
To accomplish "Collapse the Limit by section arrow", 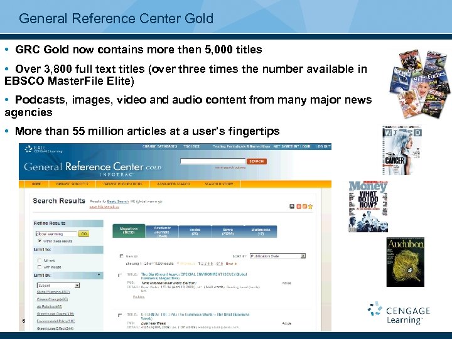I will tap(99, 275).
